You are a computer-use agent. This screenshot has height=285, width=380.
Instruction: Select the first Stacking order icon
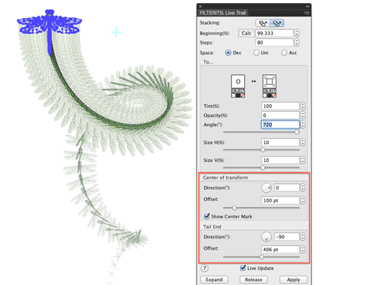tap(263, 23)
